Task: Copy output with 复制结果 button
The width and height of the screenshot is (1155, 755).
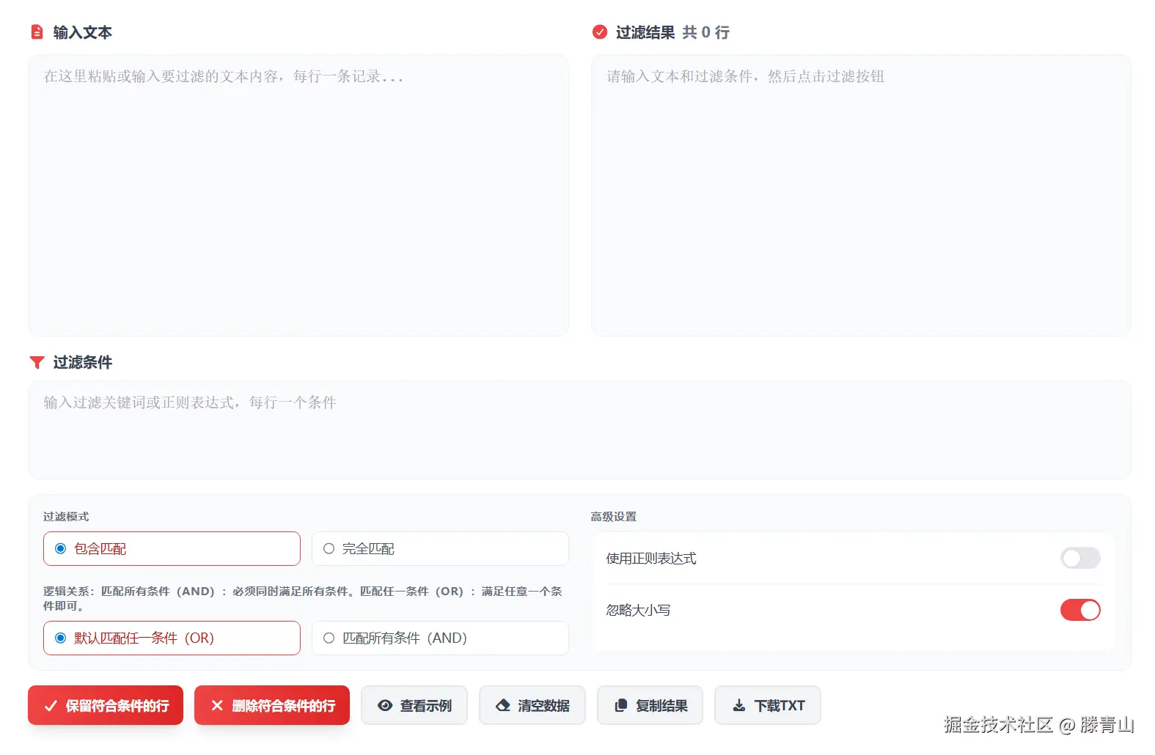Action: (650, 705)
